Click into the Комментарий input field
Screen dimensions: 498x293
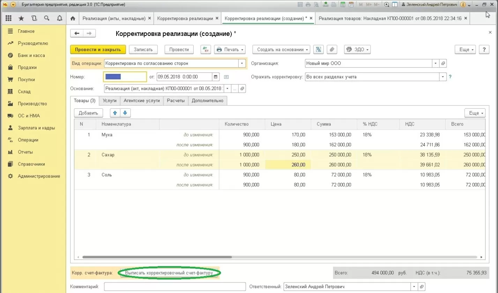[x=174, y=287]
